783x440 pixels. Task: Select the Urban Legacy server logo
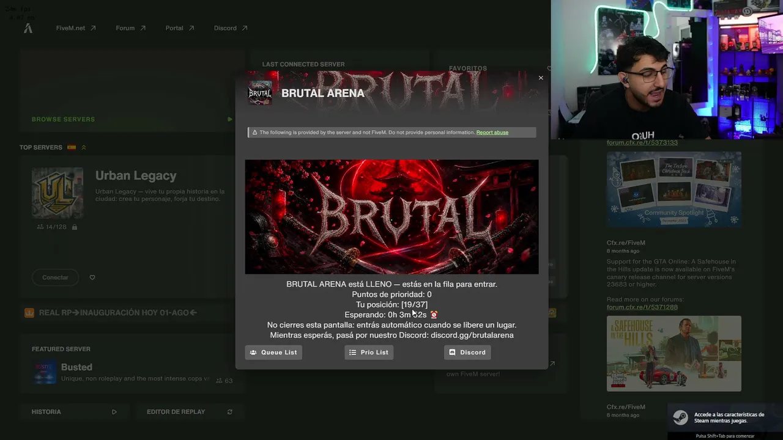58,193
